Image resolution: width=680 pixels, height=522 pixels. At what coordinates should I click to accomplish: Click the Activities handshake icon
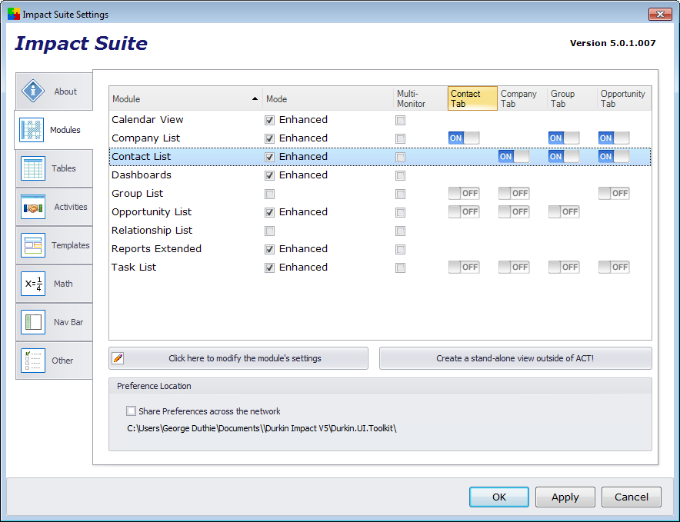[x=33, y=207]
